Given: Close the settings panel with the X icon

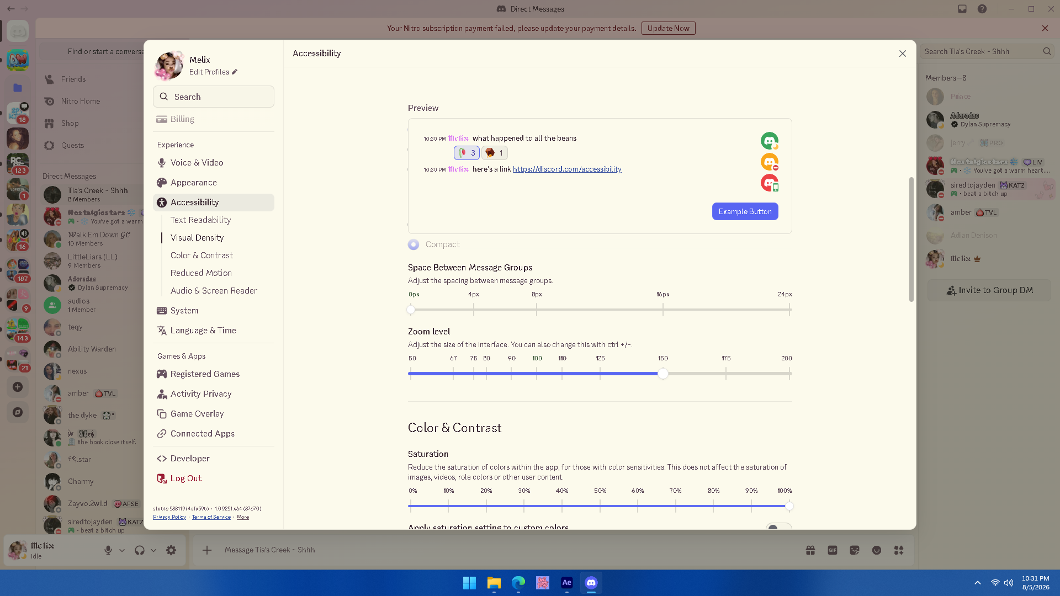Looking at the screenshot, I should click(x=903, y=54).
